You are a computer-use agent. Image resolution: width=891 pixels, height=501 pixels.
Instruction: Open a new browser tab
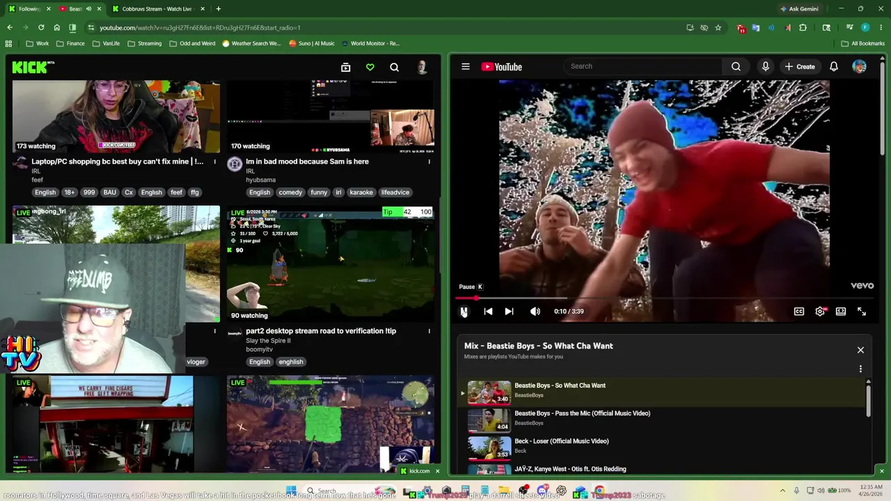click(219, 8)
